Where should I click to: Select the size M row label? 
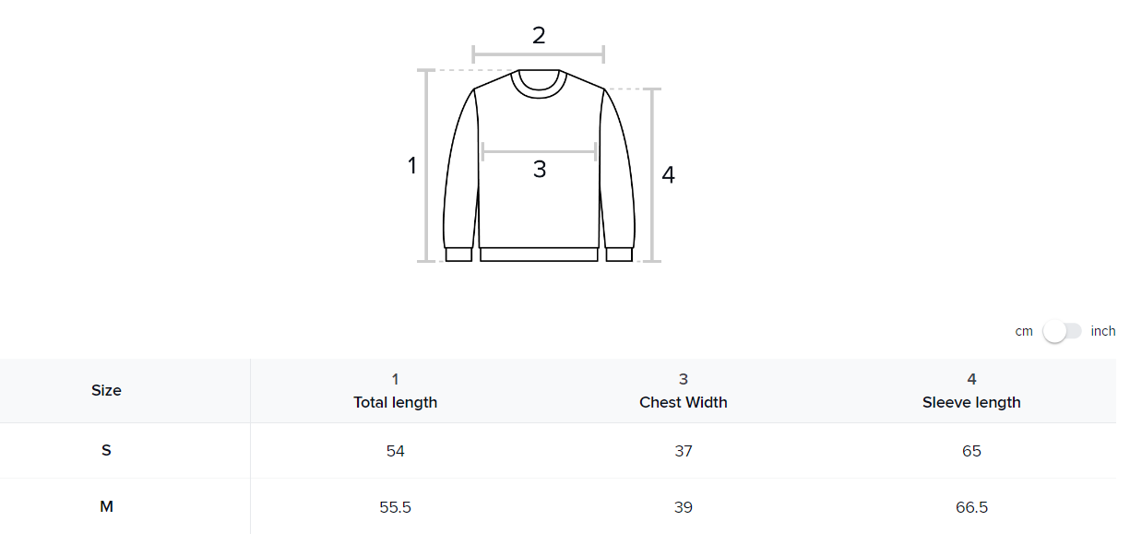click(x=106, y=507)
